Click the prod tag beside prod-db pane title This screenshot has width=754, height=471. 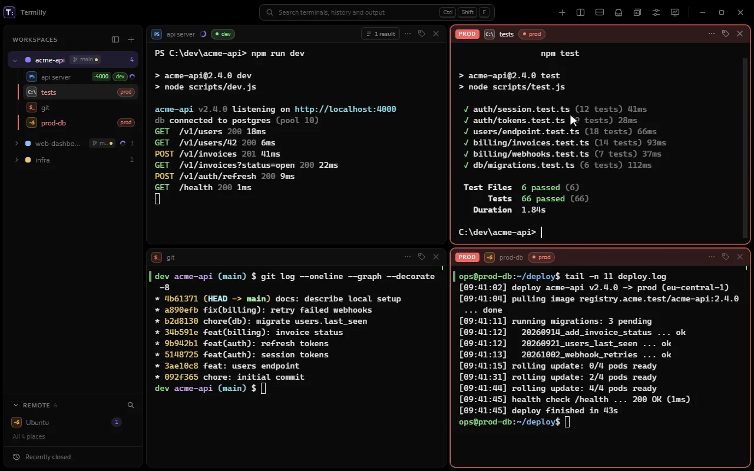tap(541, 257)
